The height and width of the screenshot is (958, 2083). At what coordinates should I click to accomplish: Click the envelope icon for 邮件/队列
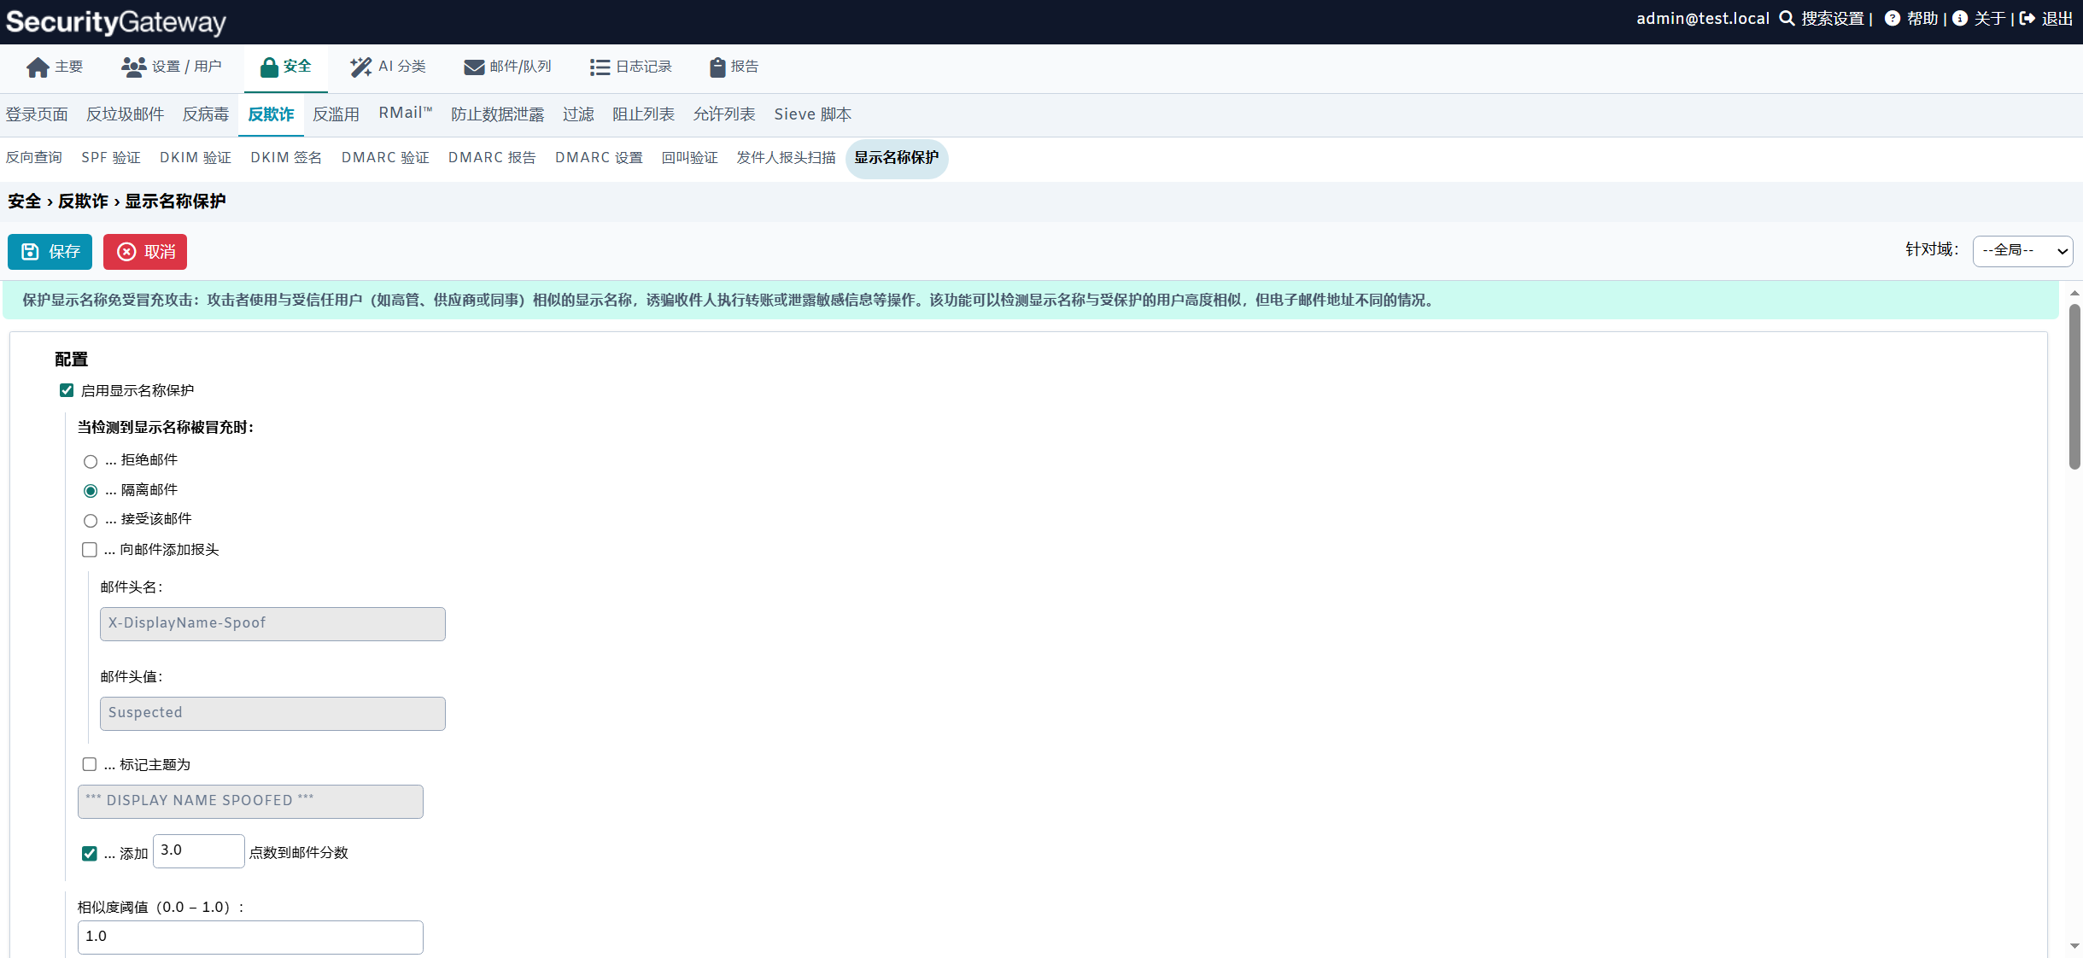(474, 67)
